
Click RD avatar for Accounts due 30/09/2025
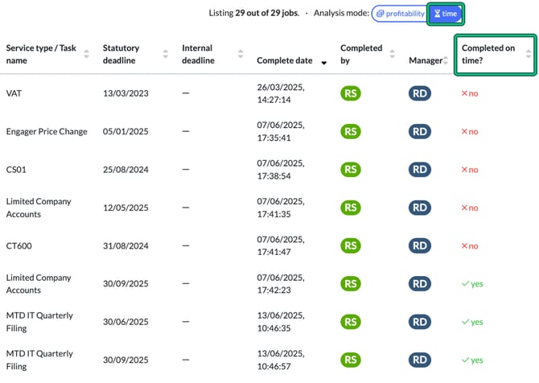[x=420, y=284]
